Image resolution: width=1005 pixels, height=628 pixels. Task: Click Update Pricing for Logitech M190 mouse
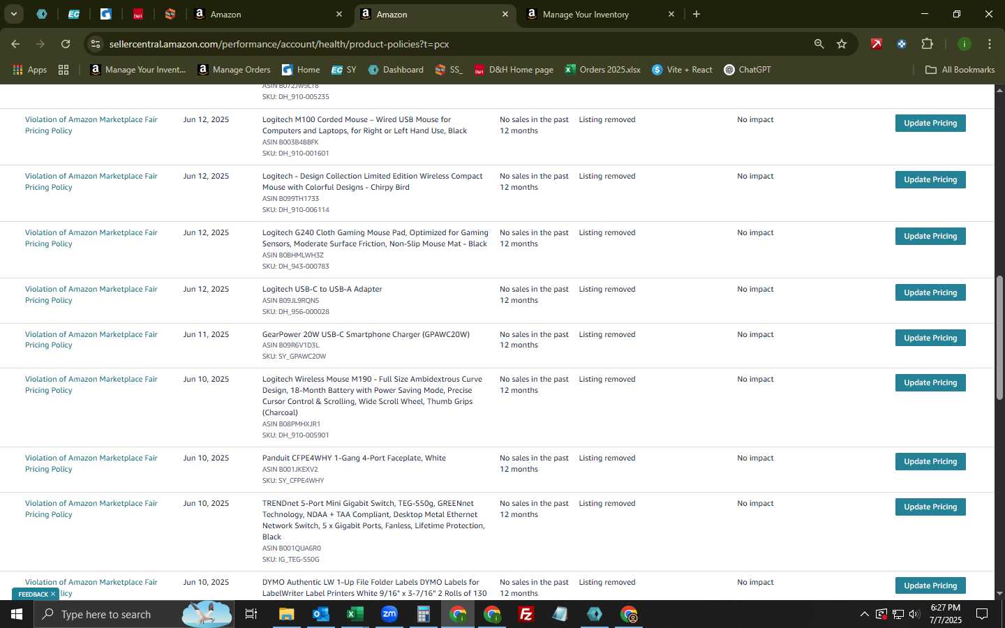click(x=930, y=382)
